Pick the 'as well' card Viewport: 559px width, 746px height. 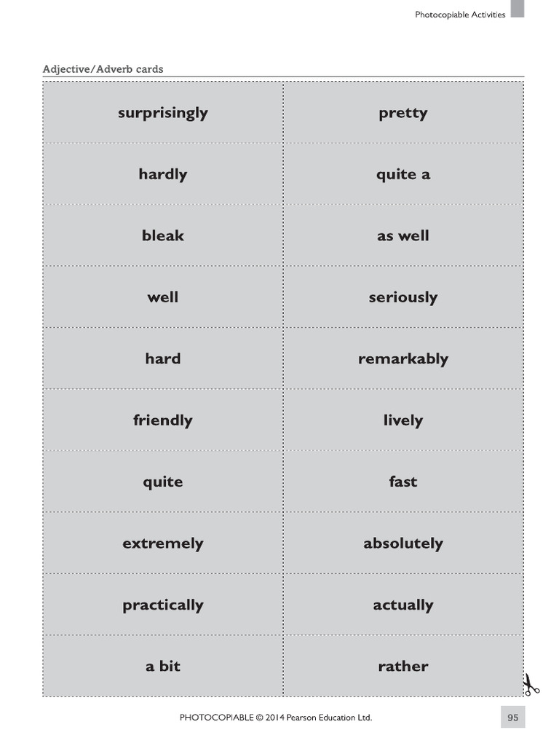[x=403, y=235]
